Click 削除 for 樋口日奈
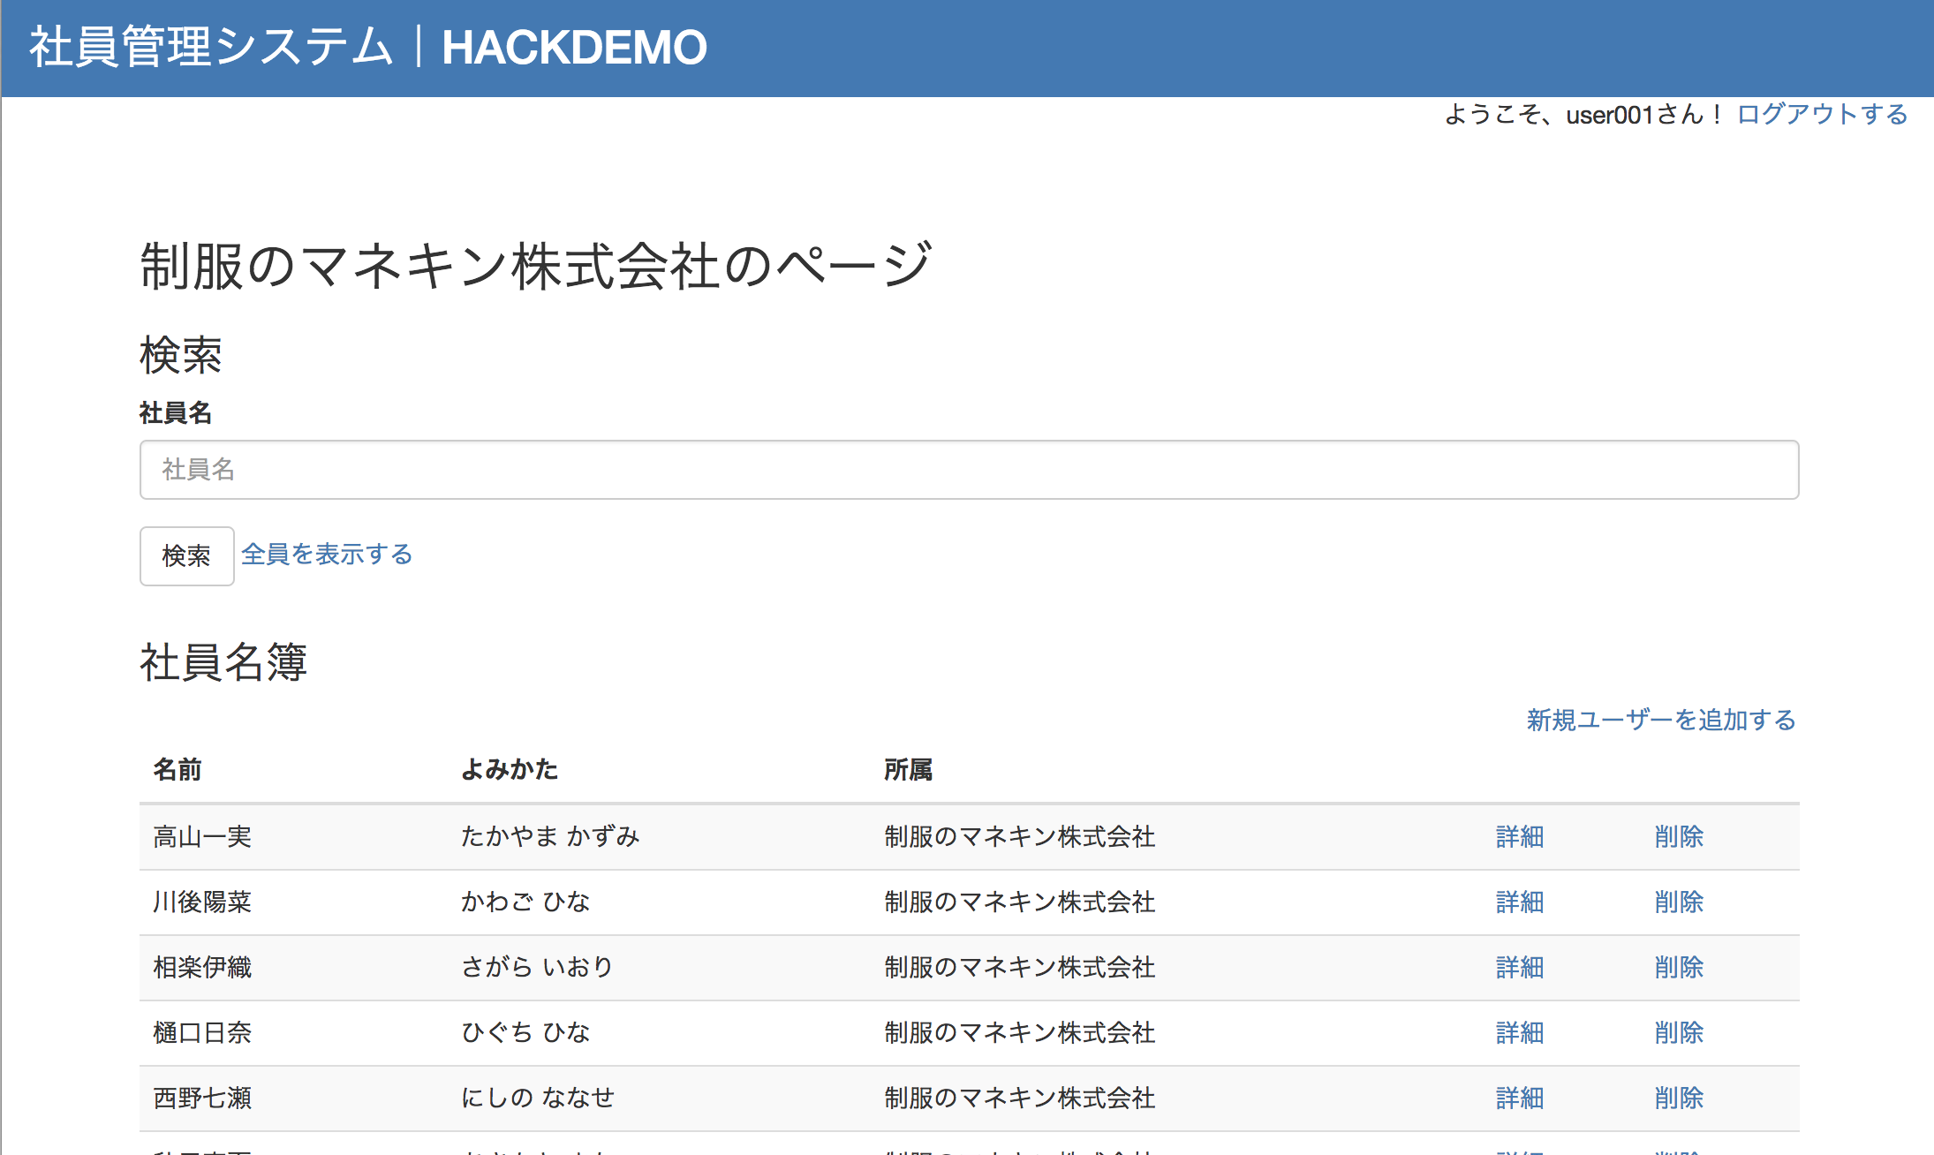Image resolution: width=1934 pixels, height=1155 pixels. click(1679, 1033)
